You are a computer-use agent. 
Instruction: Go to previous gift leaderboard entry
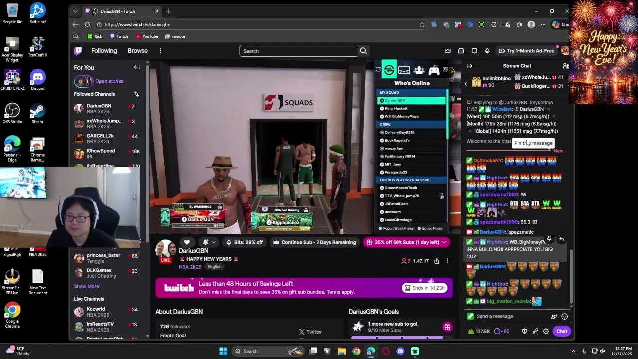tap(466, 84)
